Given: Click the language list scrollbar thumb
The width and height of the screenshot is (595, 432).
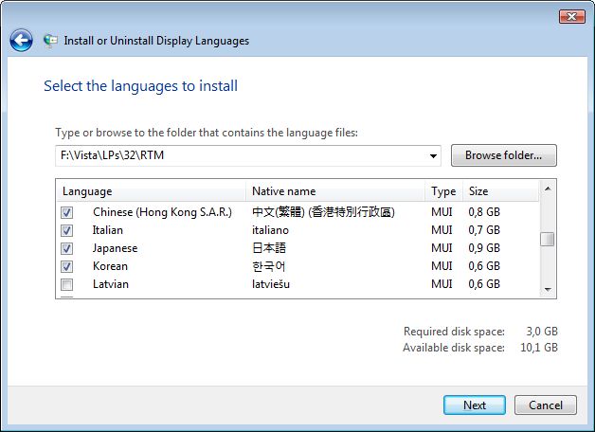Looking at the screenshot, I should [548, 239].
